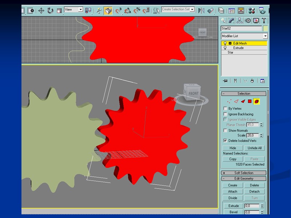Enable Ignore Backfacing checkbox
This screenshot has width=291, height=218.
pyautogui.click(x=225, y=114)
